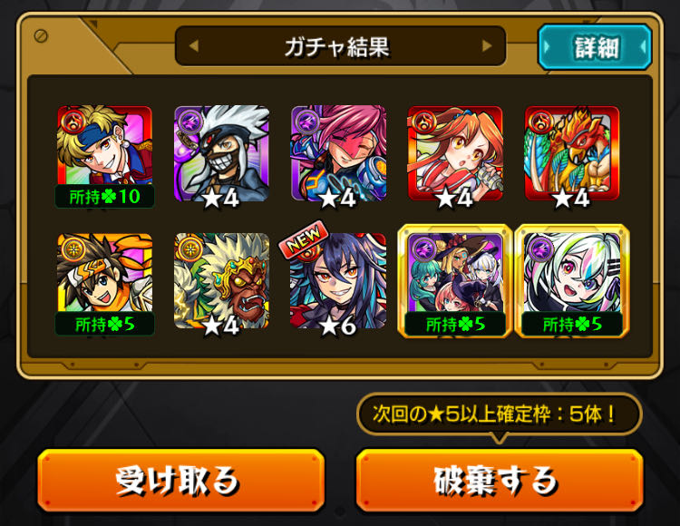
Task: Click the screw icon in panel corner
Action: 41,35
